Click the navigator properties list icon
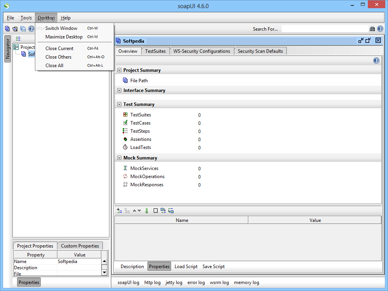Image resolution: width=388 pixels, height=291 pixels. click(x=18, y=38)
